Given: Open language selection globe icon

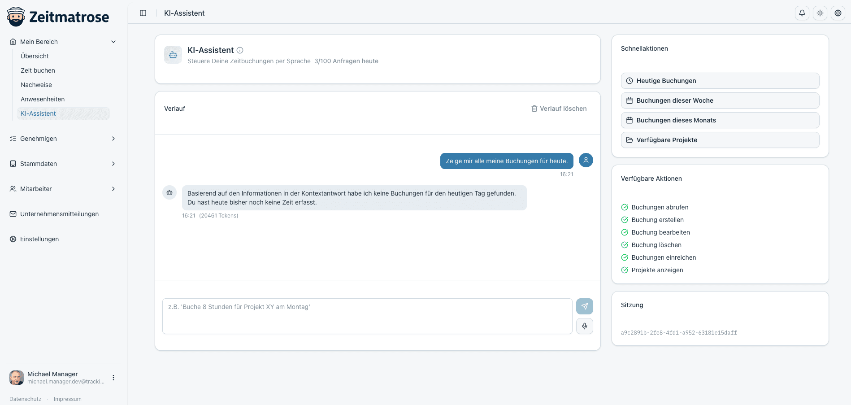Looking at the screenshot, I should point(838,13).
